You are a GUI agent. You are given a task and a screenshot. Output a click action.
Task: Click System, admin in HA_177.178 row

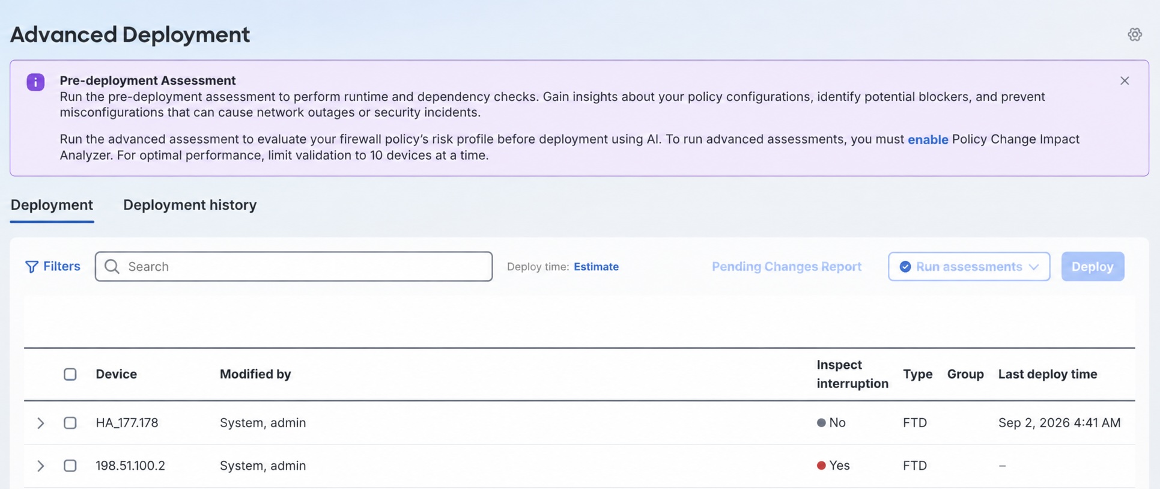pyautogui.click(x=263, y=423)
